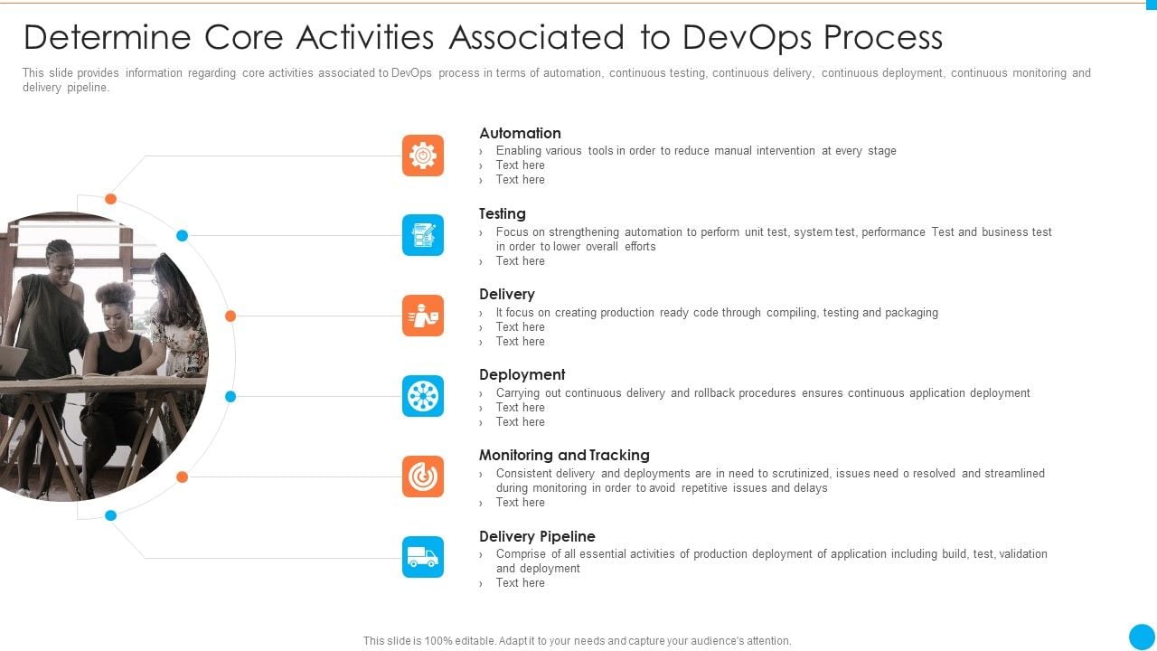The image size is (1157, 651).
Task: Click the Deployment heading
Action: (522, 374)
